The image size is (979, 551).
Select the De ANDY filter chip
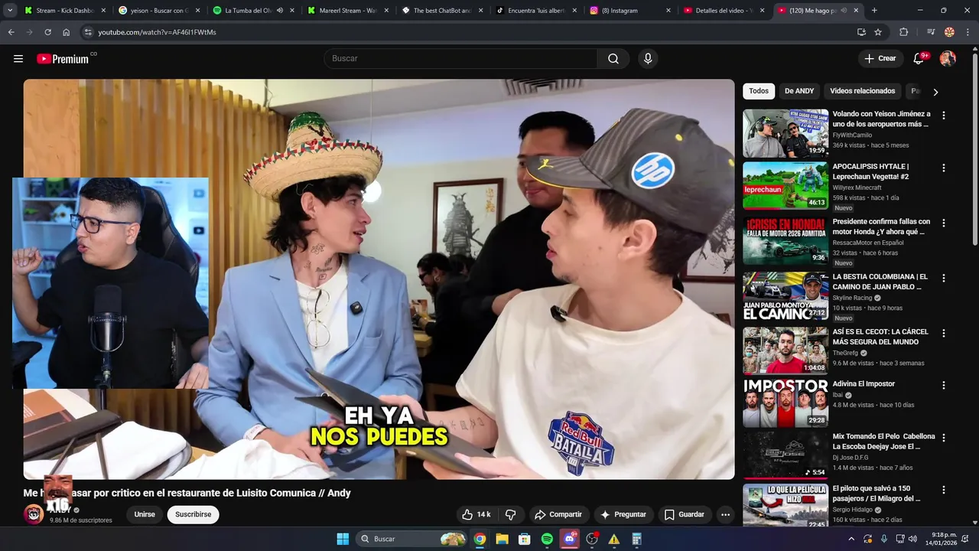[x=799, y=91]
